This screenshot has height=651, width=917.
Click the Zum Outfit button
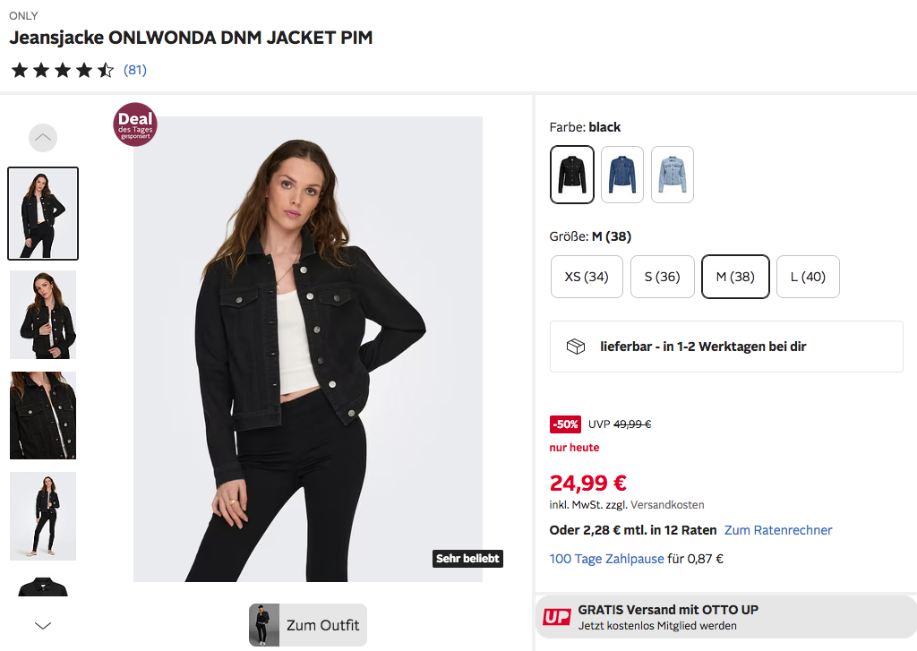308,625
